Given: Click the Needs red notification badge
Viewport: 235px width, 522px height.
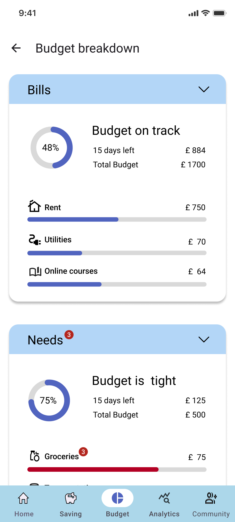Looking at the screenshot, I should pos(69,335).
